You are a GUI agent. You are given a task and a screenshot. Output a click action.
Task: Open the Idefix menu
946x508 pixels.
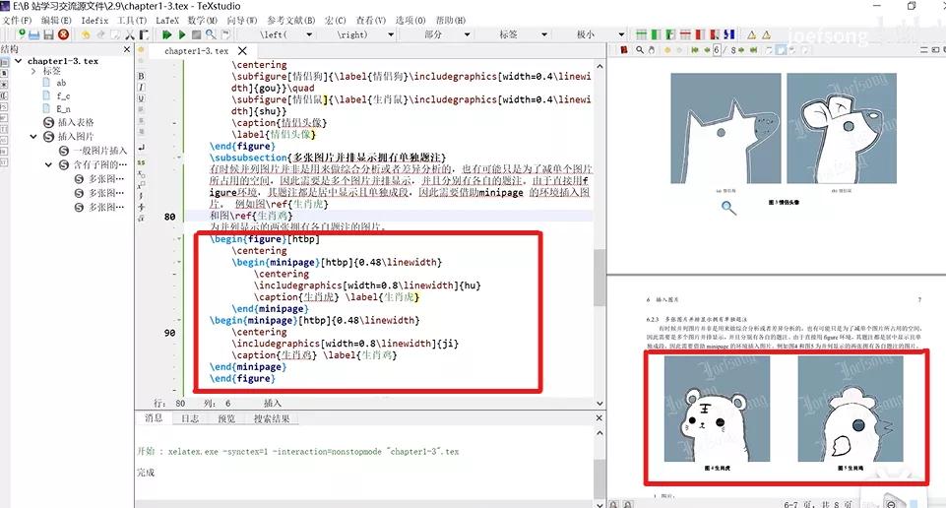click(95, 20)
